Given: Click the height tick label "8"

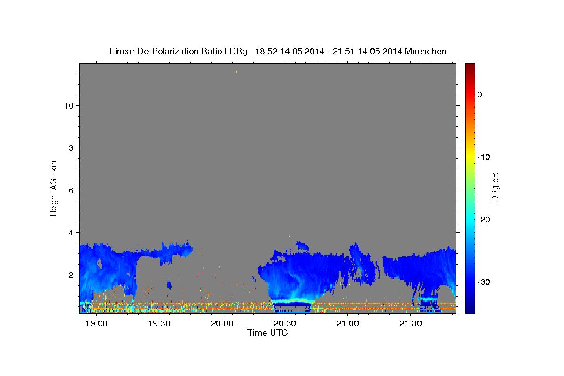Looking at the screenshot, I should point(70,148).
